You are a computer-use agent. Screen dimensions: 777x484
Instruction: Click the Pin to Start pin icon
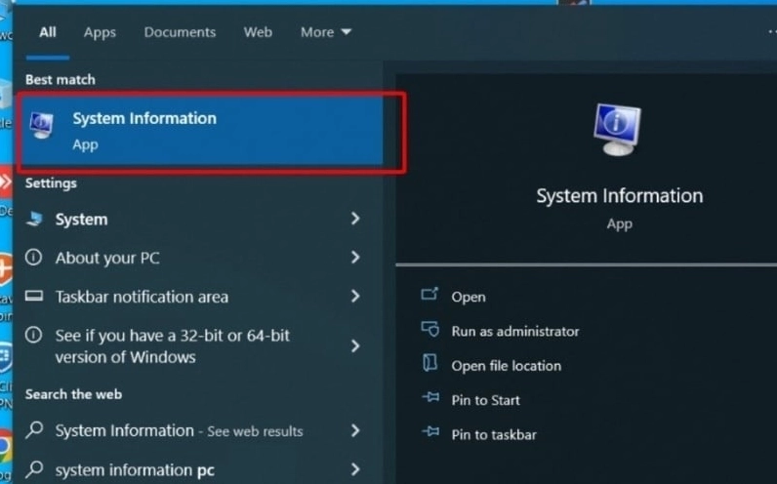[430, 397]
